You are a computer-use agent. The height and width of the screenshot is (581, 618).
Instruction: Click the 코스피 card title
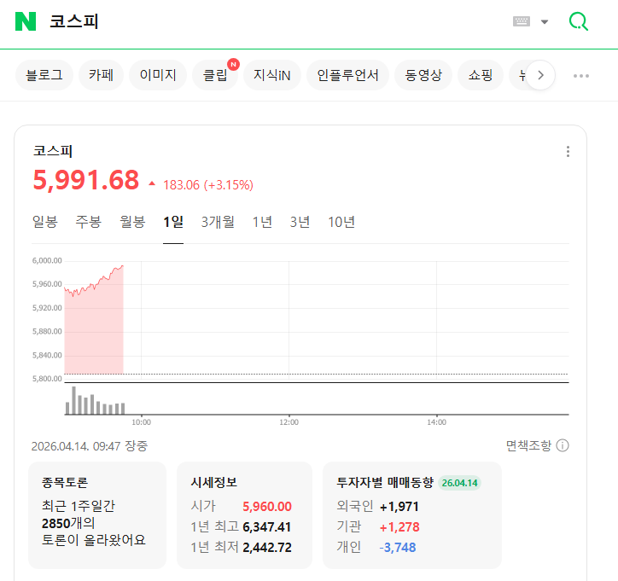pos(52,151)
